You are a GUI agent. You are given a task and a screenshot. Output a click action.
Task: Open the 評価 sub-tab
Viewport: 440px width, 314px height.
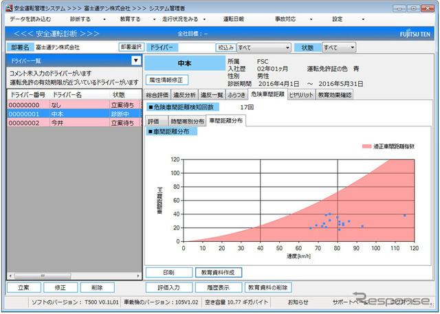click(x=156, y=121)
